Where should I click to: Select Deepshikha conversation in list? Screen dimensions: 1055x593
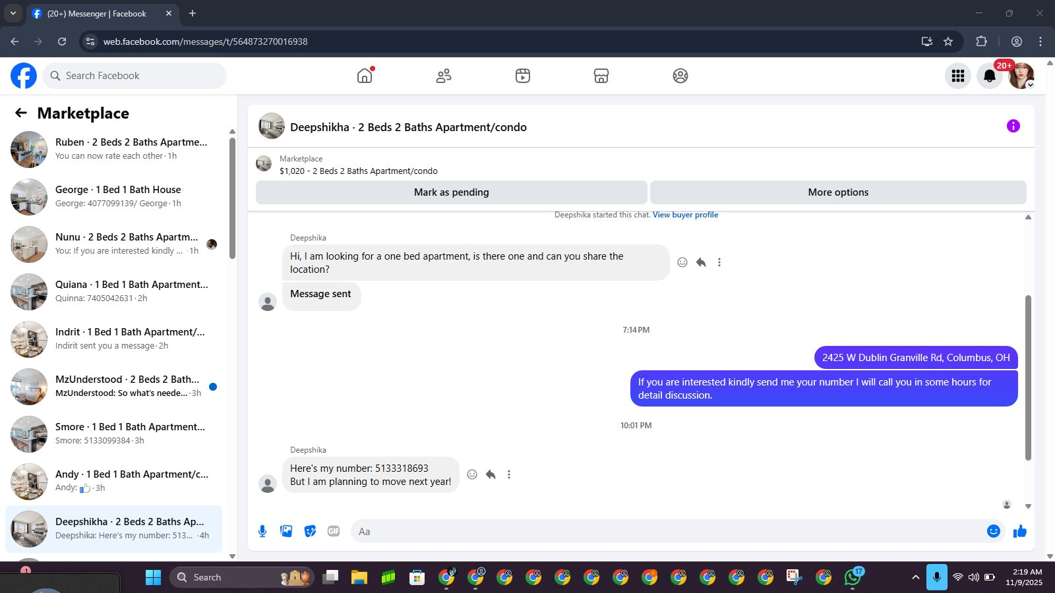point(113,529)
